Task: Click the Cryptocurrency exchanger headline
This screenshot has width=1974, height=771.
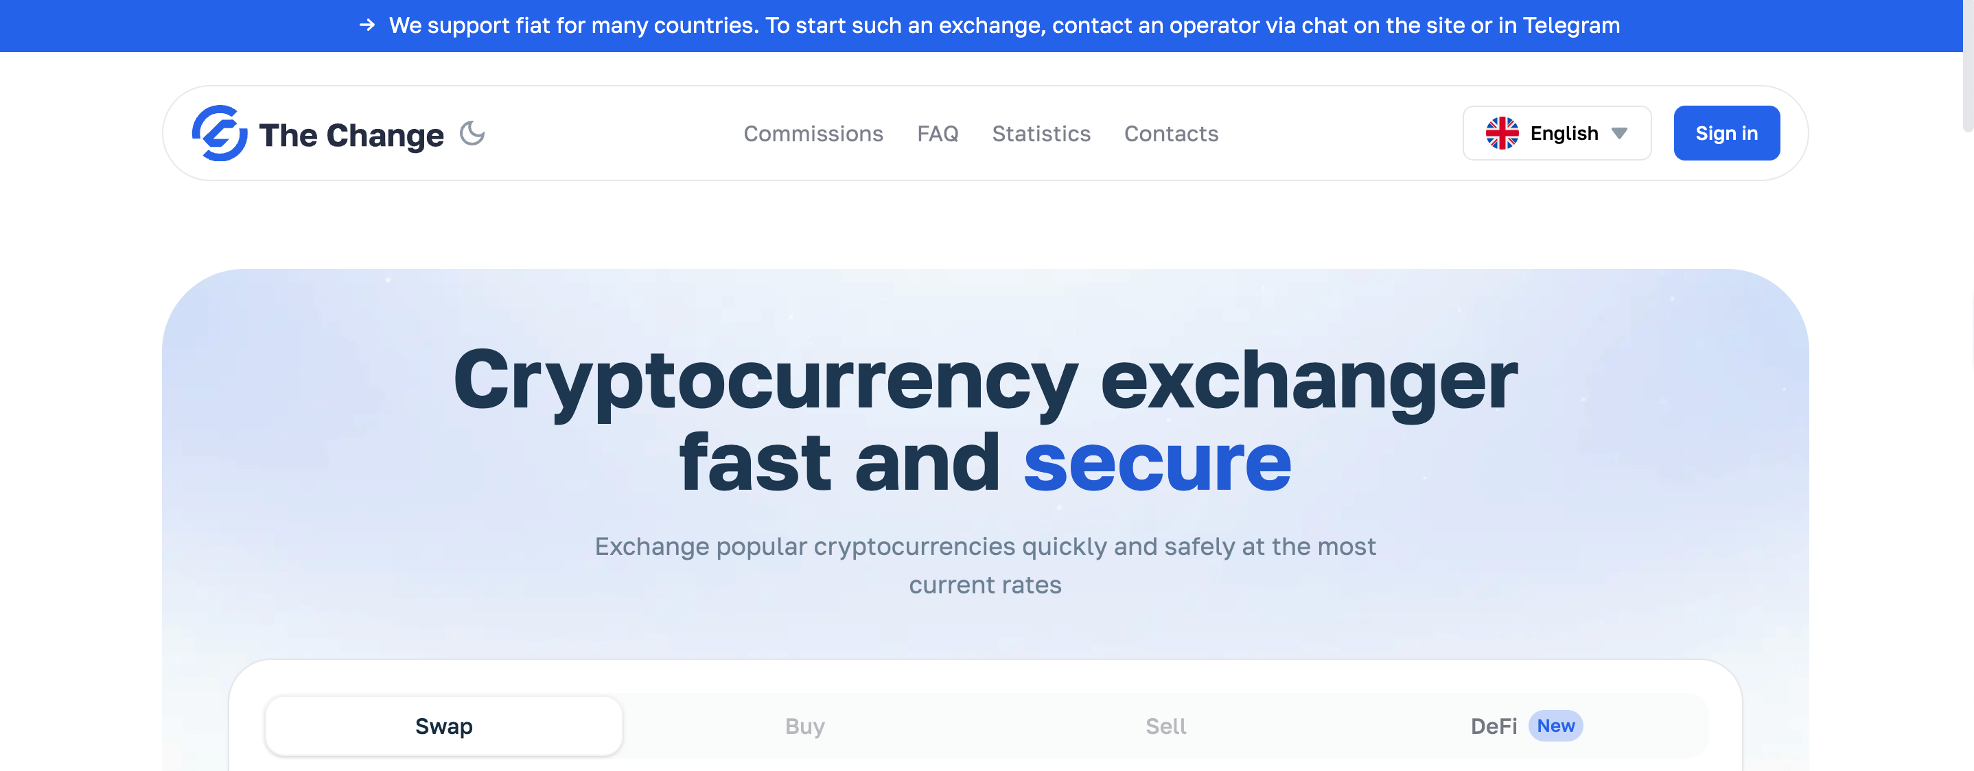Action: [x=986, y=380]
